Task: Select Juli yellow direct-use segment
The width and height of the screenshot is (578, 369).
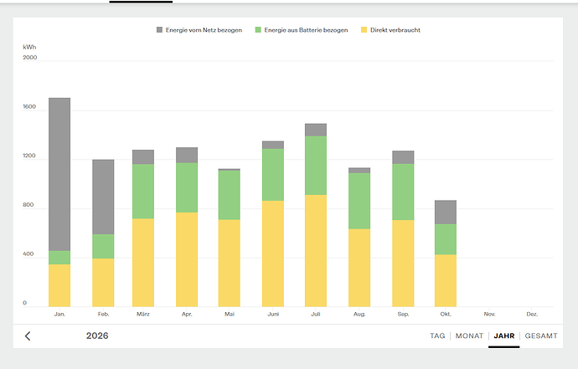Action: (316, 250)
